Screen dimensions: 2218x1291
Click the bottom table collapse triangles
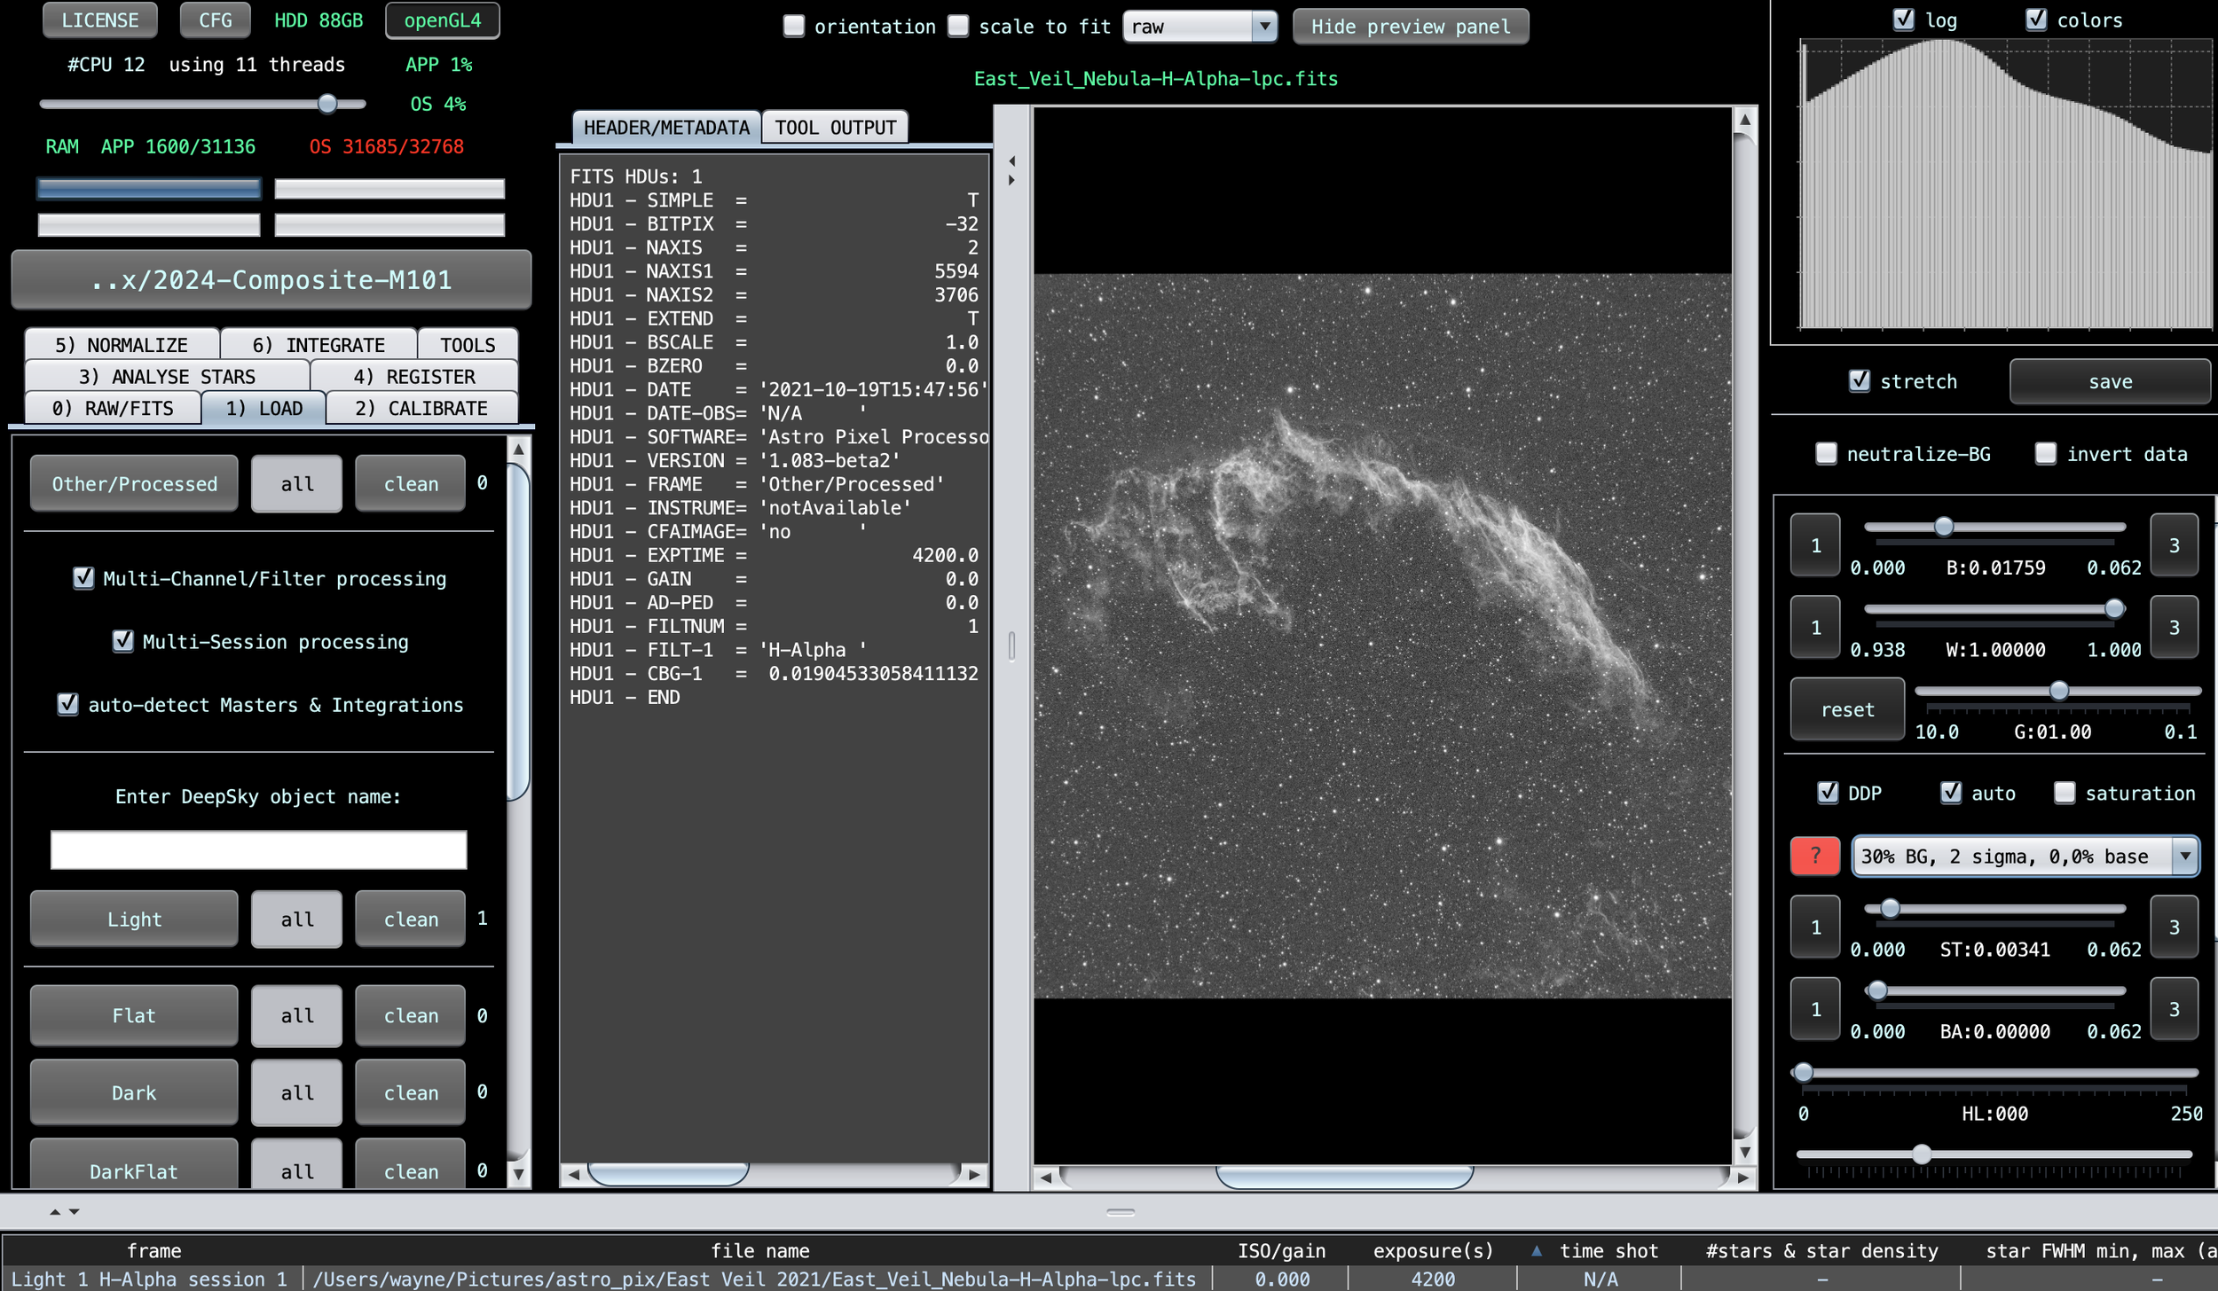point(64,1211)
